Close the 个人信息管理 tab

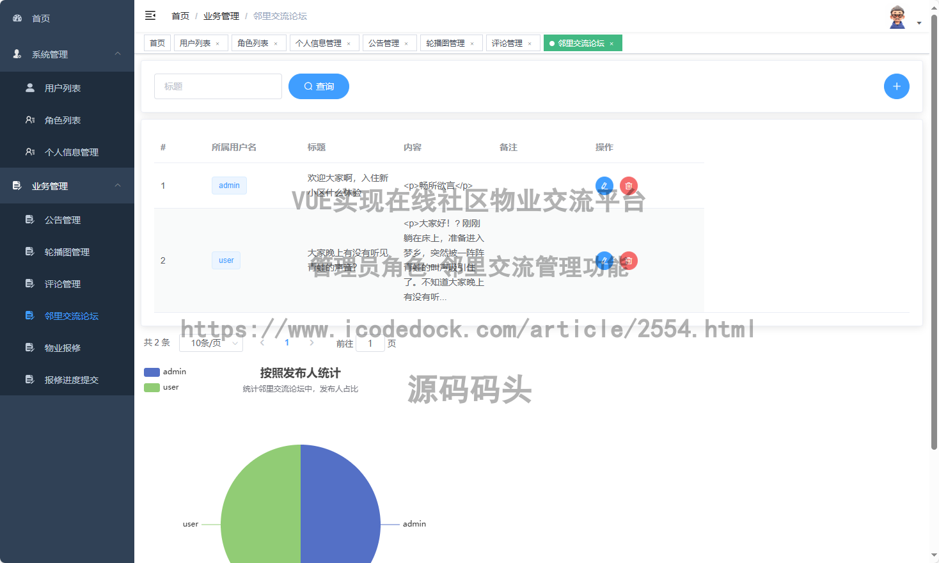pos(349,44)
